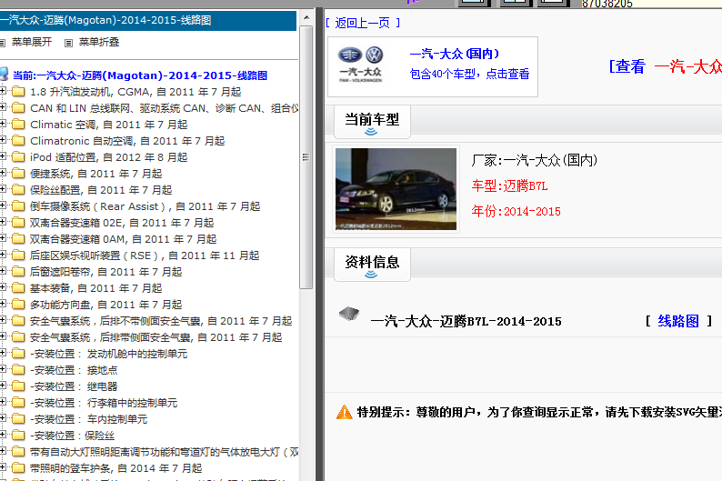The height and width of the screenshot is (481, 722).
Task: Click the folder icon for -安装位置: 接地点
Action: [18, 369]
